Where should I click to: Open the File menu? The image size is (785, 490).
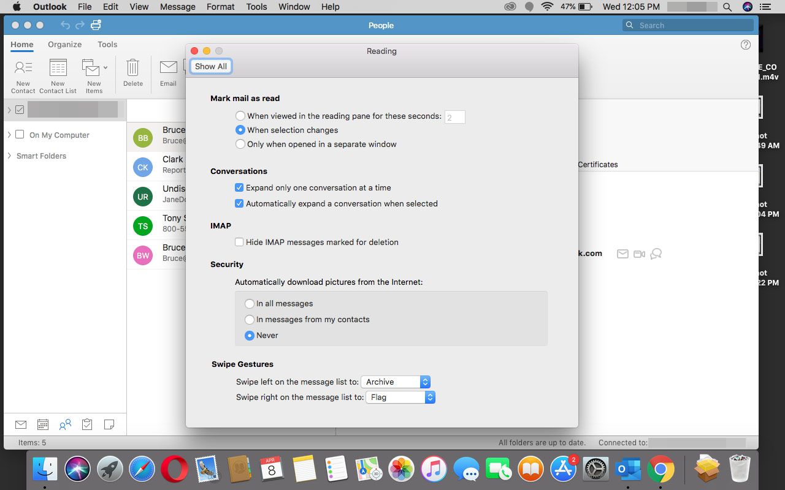click(85, 7)
